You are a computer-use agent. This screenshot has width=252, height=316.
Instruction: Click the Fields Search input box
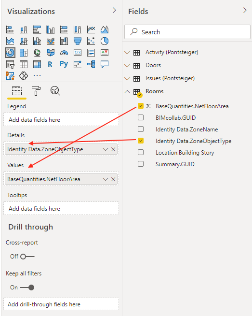click(187, 32)
